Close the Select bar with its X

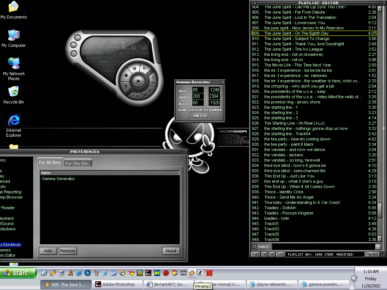pos(254,246)
